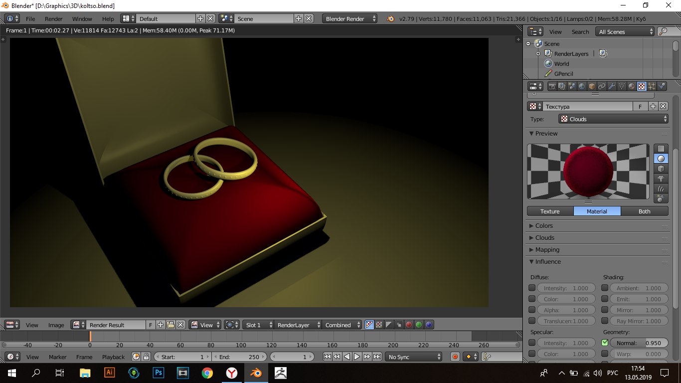Enable Alpha influence checkbox

pos(532,310)
